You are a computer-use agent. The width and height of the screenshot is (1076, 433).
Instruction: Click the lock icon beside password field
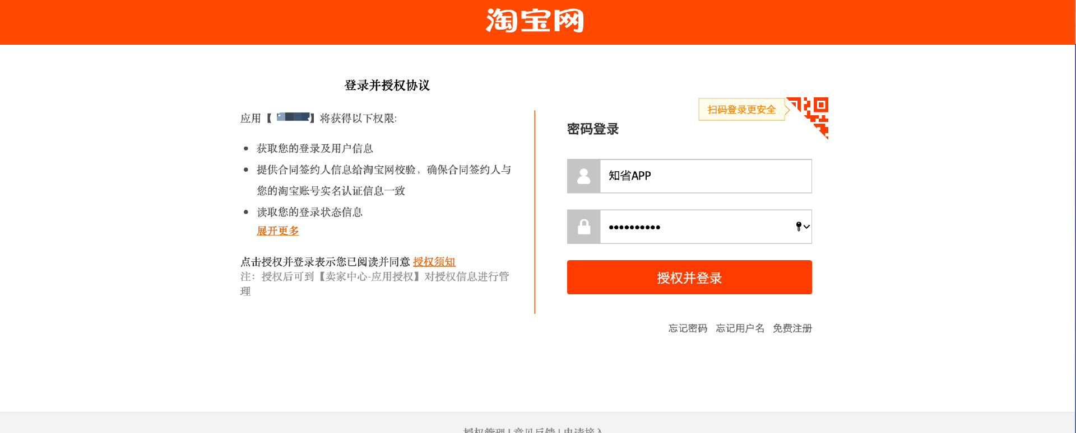[583, 227]
